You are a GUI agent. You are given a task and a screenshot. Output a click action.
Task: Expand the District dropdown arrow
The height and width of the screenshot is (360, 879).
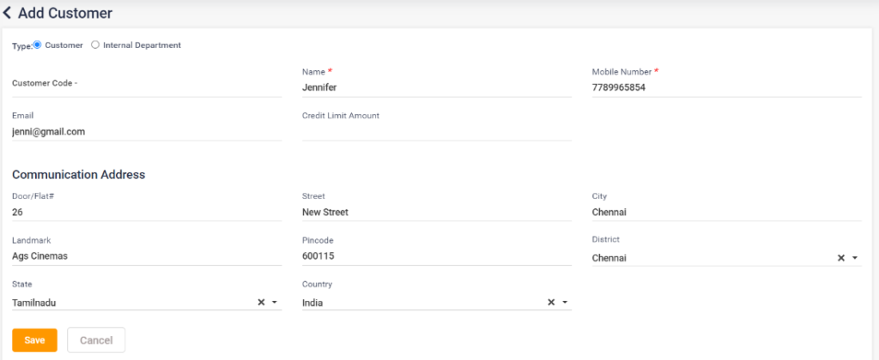(855, 258)
